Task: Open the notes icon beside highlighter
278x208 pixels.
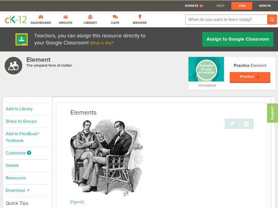Action: [x=246, y=124]
